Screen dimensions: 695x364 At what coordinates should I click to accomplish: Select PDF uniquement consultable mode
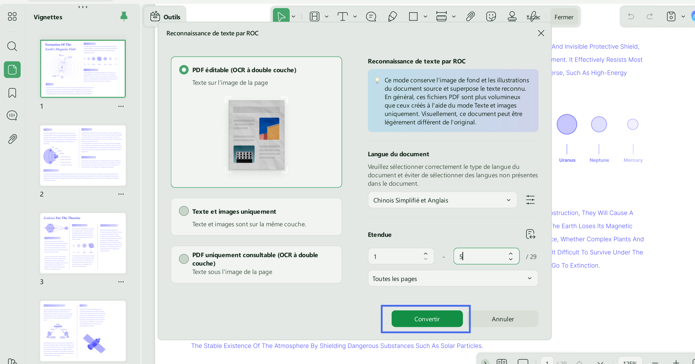pos(184,259)
